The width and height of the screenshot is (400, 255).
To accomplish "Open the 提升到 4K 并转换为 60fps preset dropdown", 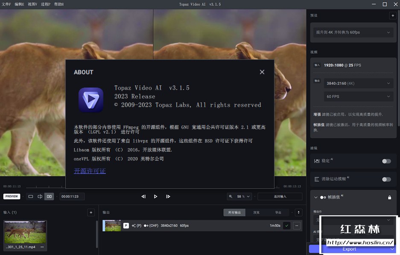I will pos(353,32).
